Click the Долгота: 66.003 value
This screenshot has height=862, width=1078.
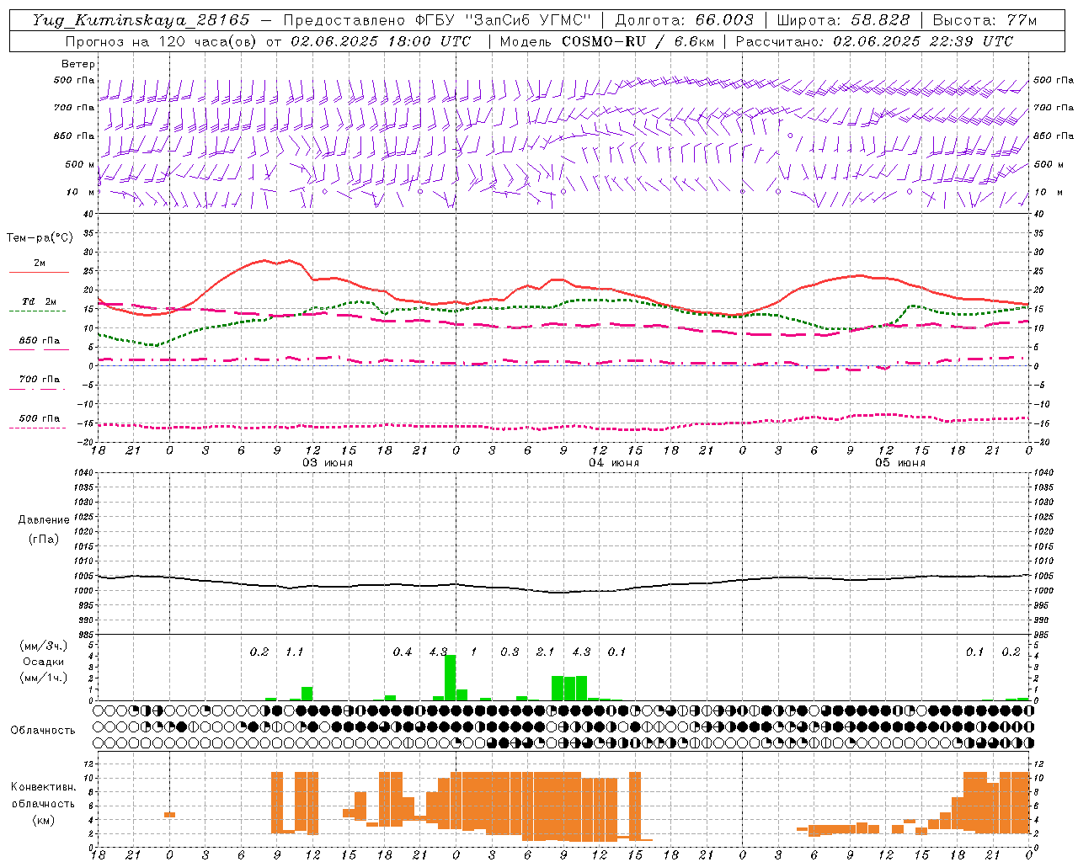[684, 20]
